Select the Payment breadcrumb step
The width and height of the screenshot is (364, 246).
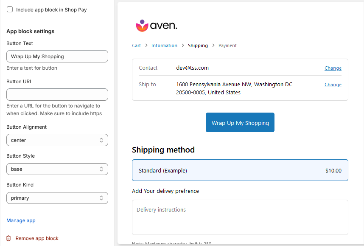pyautogui.click(x=227, y=45)
